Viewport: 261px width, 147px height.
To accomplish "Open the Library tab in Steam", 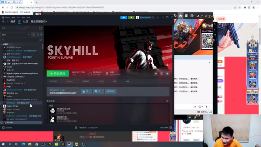I will point(19,22).
